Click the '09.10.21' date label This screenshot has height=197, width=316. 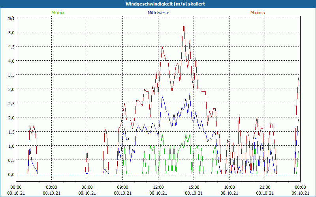pyautogui.click(x=300, y=193)
